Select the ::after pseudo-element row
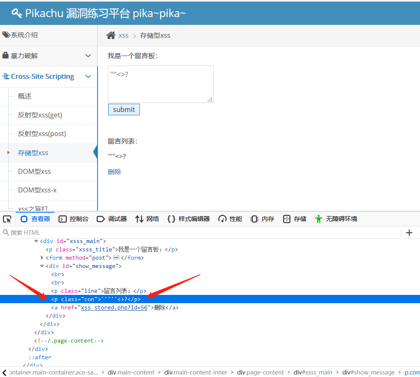This screenshot has height=377, width=420. coord(210,357)
